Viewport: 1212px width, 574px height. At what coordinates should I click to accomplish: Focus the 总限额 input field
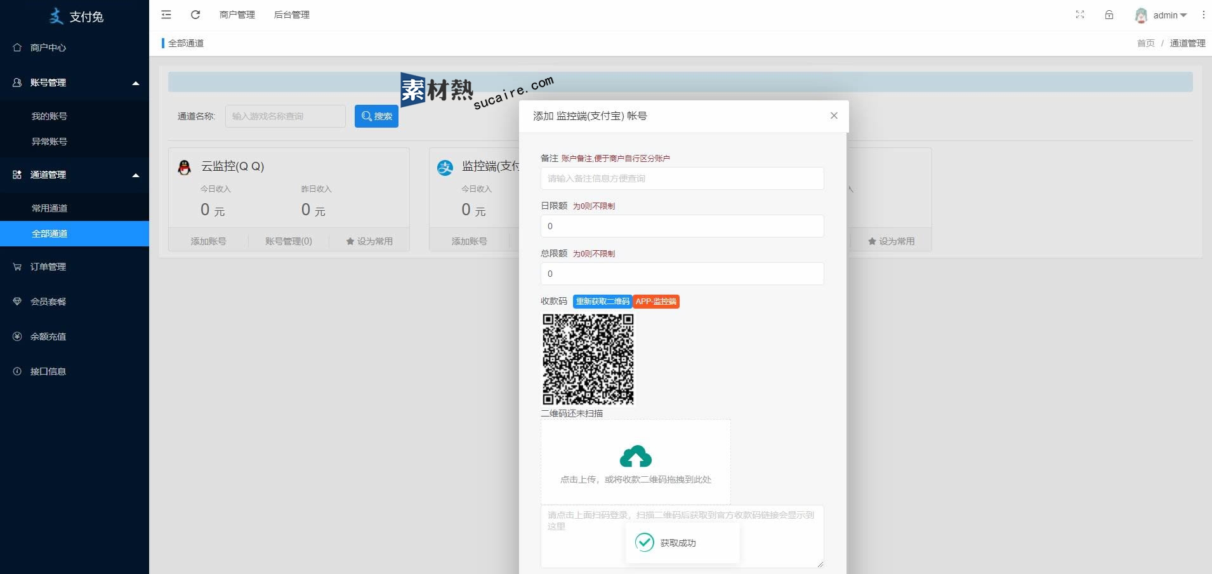[x=682, y=274]
